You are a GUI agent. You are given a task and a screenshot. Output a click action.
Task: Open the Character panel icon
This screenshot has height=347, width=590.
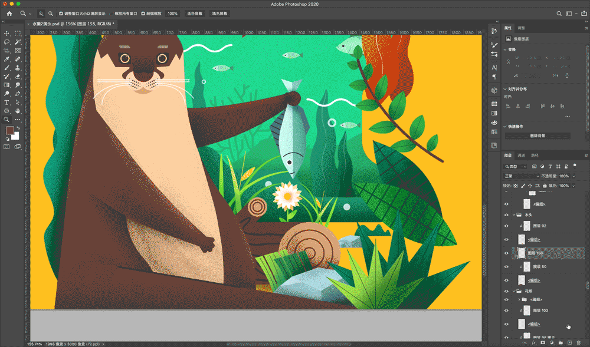coord(494,68)
